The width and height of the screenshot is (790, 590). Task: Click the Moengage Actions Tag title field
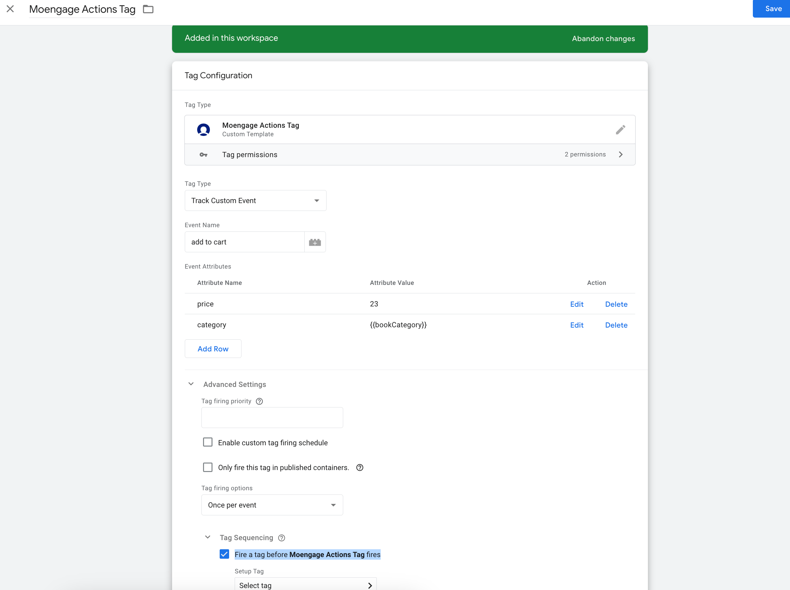tap(82, 9)
